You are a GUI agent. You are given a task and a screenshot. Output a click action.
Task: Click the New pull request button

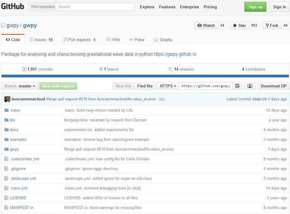tap(58, 86)
